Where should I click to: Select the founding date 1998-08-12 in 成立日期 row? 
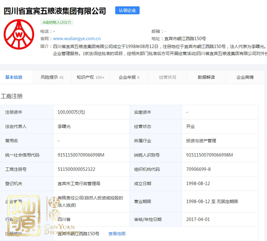click(198, 183)
